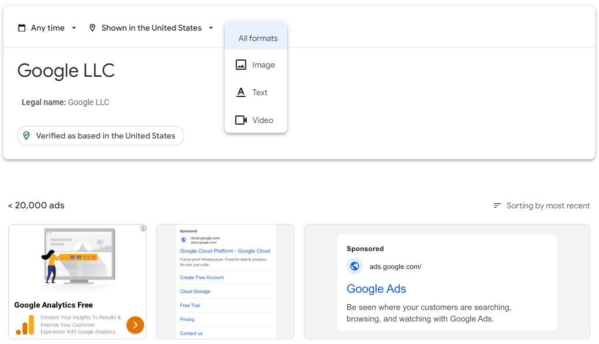Click the Google Ads headline link
Screen dimensions: 599x344
point(376,289)
